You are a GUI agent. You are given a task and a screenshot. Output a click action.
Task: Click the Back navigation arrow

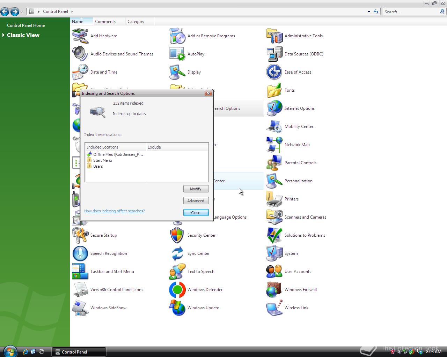pos(5,12)
